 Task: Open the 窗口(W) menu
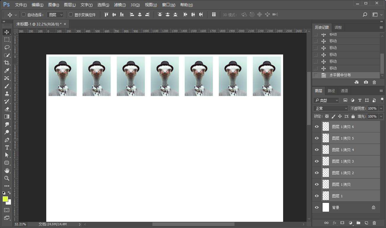pyautogui.click(x=169, y=5)
